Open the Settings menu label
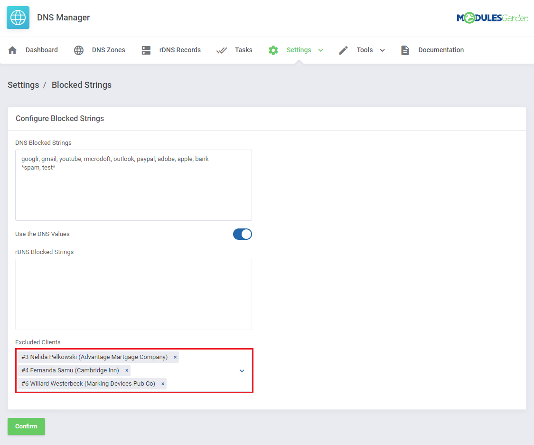The width and height of the screenshot is (534, 445). (299, 50)
